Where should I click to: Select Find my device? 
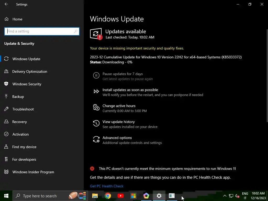pyautogui.click(x=24, y=147)
